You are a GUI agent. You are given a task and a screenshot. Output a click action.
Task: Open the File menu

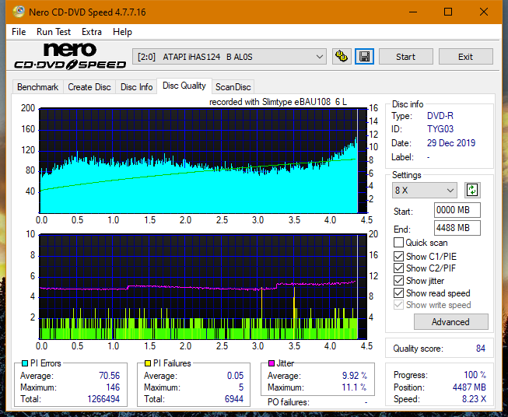tap(19, 32)
